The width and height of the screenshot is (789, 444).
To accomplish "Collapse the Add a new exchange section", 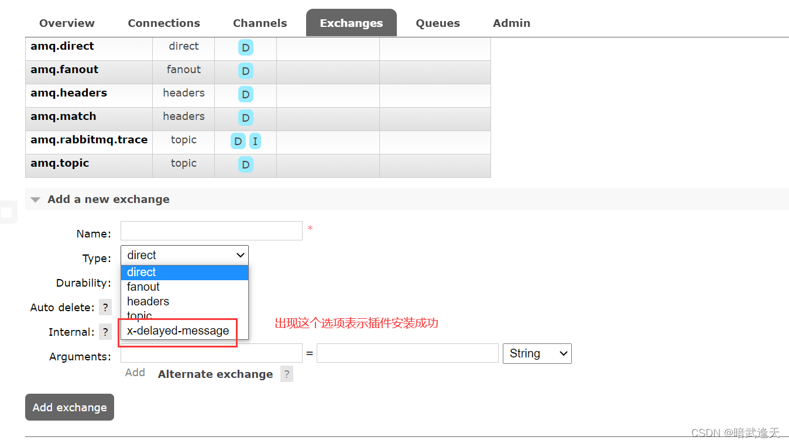I will click(x=36, y=199).
